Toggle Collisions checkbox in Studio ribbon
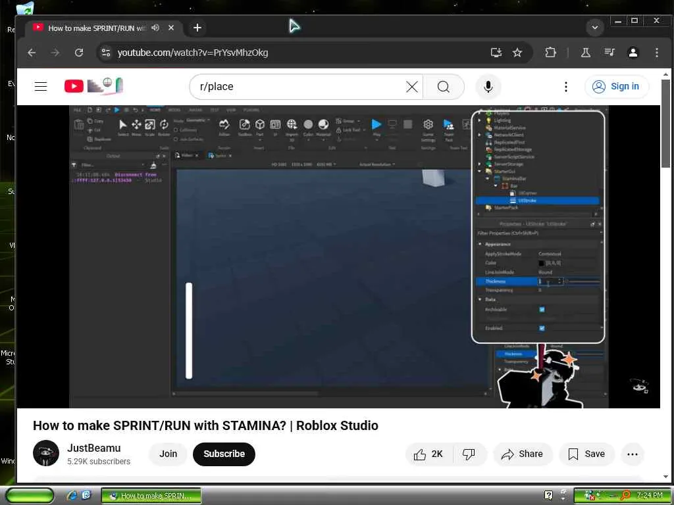 [x=176, y=130]
